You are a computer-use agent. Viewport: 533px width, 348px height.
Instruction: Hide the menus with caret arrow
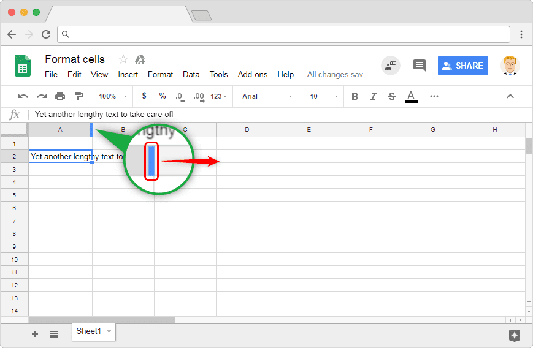tap(510, 96)
